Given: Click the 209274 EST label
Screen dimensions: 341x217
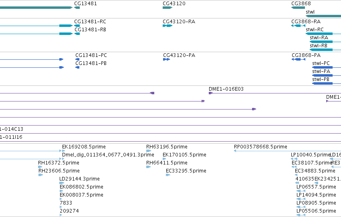Looking at the screenshot, I should click(x=69, y=211).
